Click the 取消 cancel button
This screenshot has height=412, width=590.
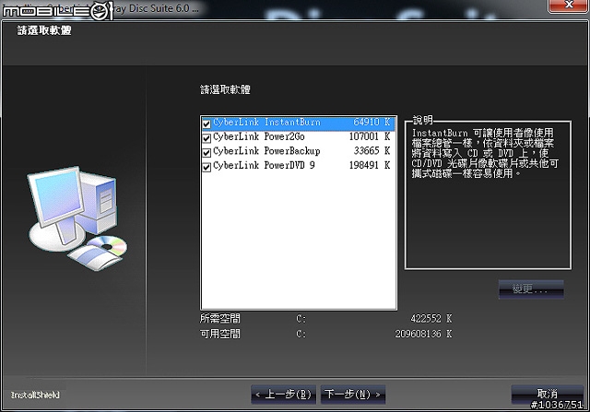pos(547,394)
